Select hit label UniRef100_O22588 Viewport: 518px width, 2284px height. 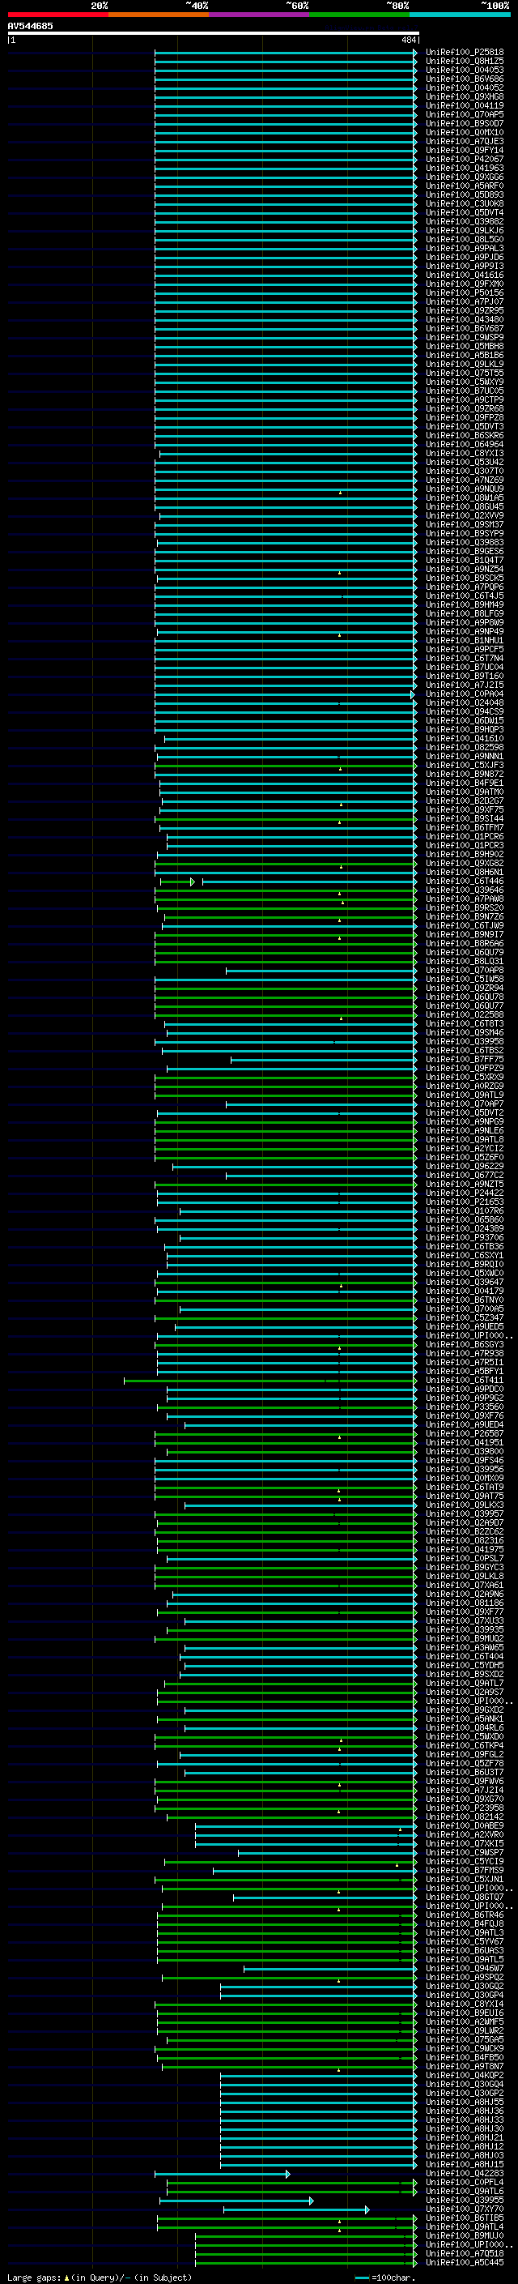point(465,1015)
